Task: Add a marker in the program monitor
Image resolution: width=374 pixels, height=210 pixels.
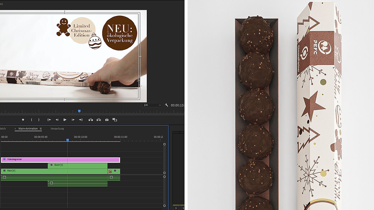Action: click(x=23, y=120)
